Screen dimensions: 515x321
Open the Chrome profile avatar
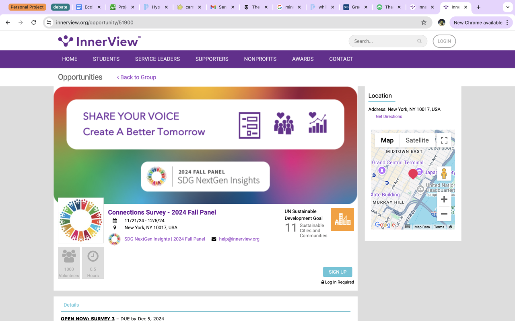(x=441, y=22)
